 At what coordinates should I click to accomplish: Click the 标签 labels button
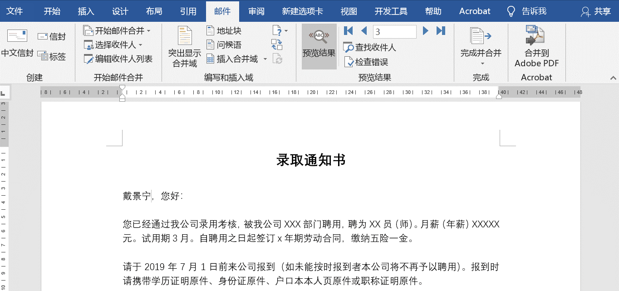(51, 57)
